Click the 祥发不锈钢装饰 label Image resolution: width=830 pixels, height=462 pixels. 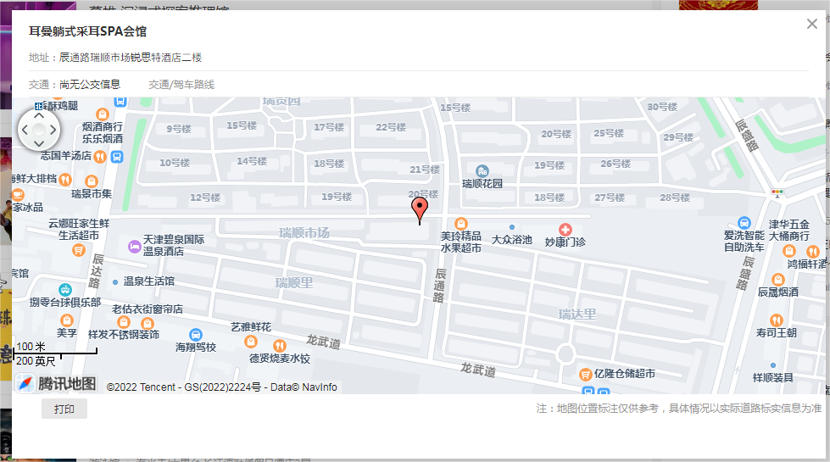click(x=123, y=335)
